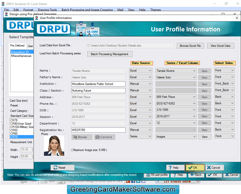
Task: Change Institution data source from Manual
Action: [x=140, y=84]
